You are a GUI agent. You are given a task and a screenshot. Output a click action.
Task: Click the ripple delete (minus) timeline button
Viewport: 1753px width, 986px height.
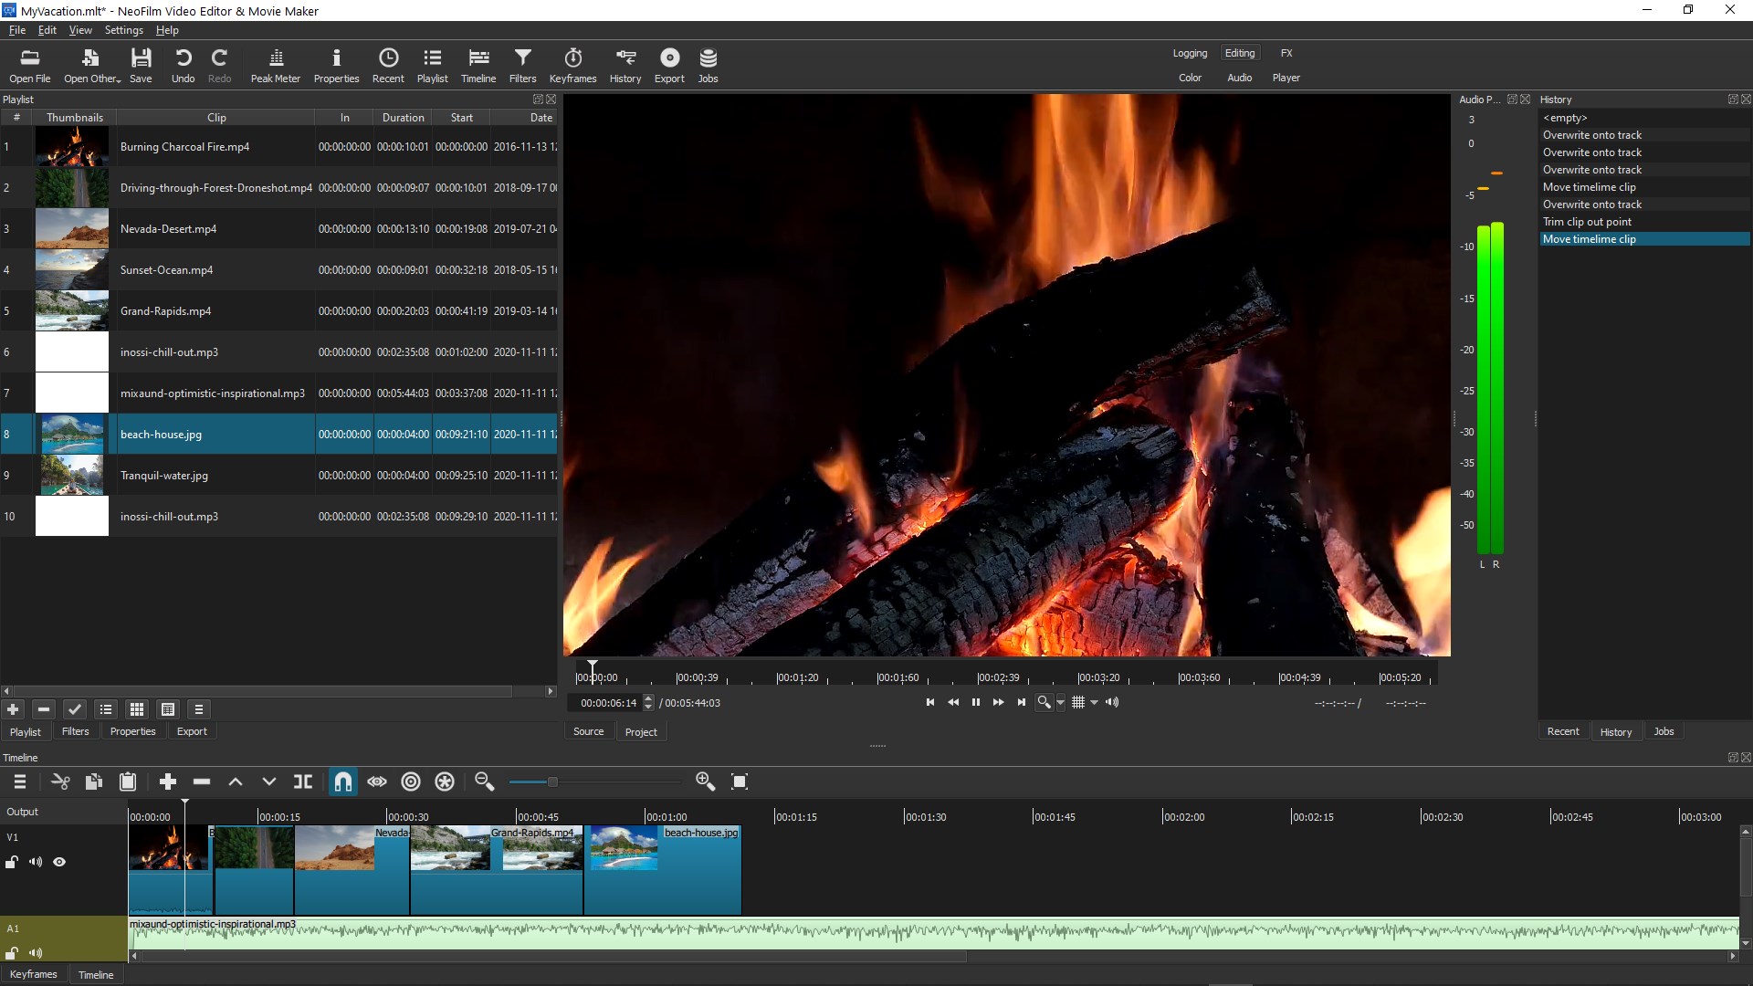point(202,781)
